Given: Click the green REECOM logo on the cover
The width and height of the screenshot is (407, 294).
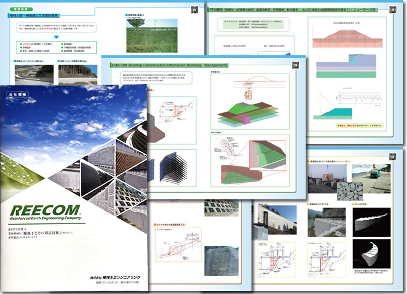Looking at the screenshot, I should tap(45, 210).
